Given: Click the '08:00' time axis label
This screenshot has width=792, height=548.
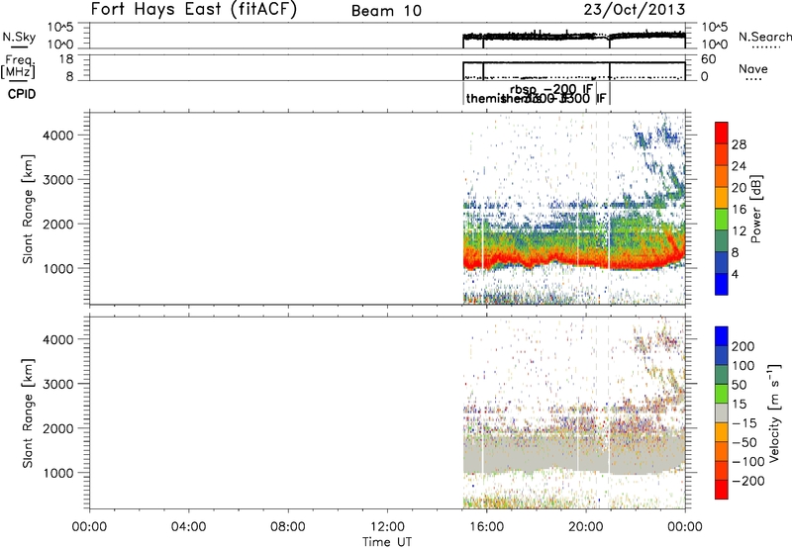Looking at the screenshot, I should pos(288,527).
